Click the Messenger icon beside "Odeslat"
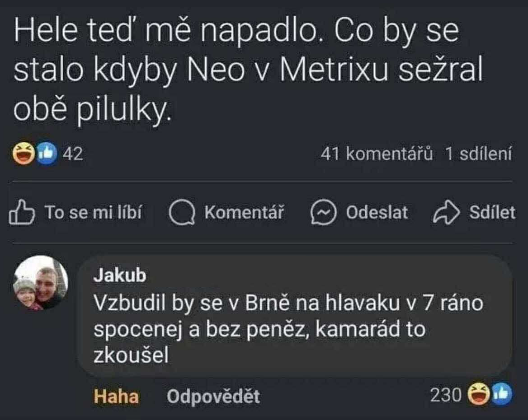The image size is (528, 420). pyautogui.click(x=324, y=213)
